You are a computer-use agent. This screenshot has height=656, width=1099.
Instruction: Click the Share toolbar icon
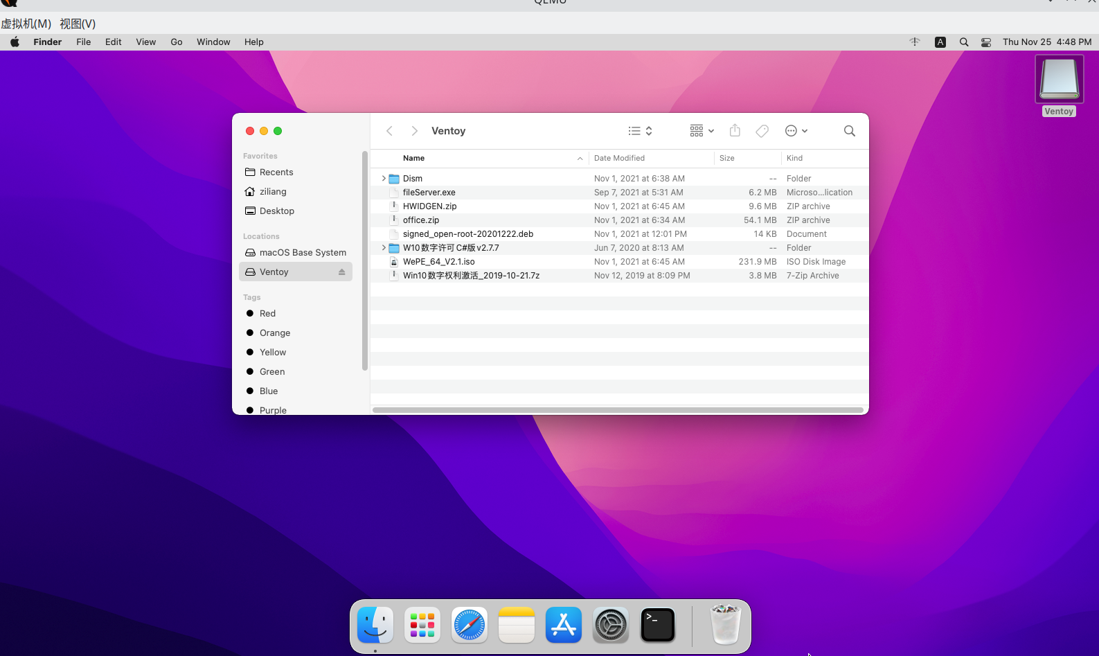point(735,130)
